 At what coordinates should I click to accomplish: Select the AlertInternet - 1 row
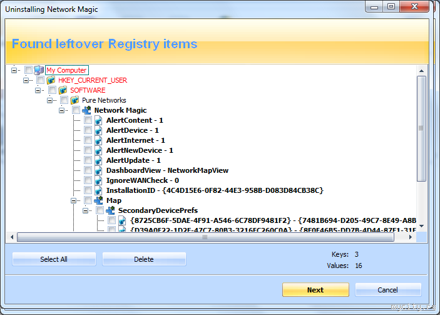click(136, 140)
